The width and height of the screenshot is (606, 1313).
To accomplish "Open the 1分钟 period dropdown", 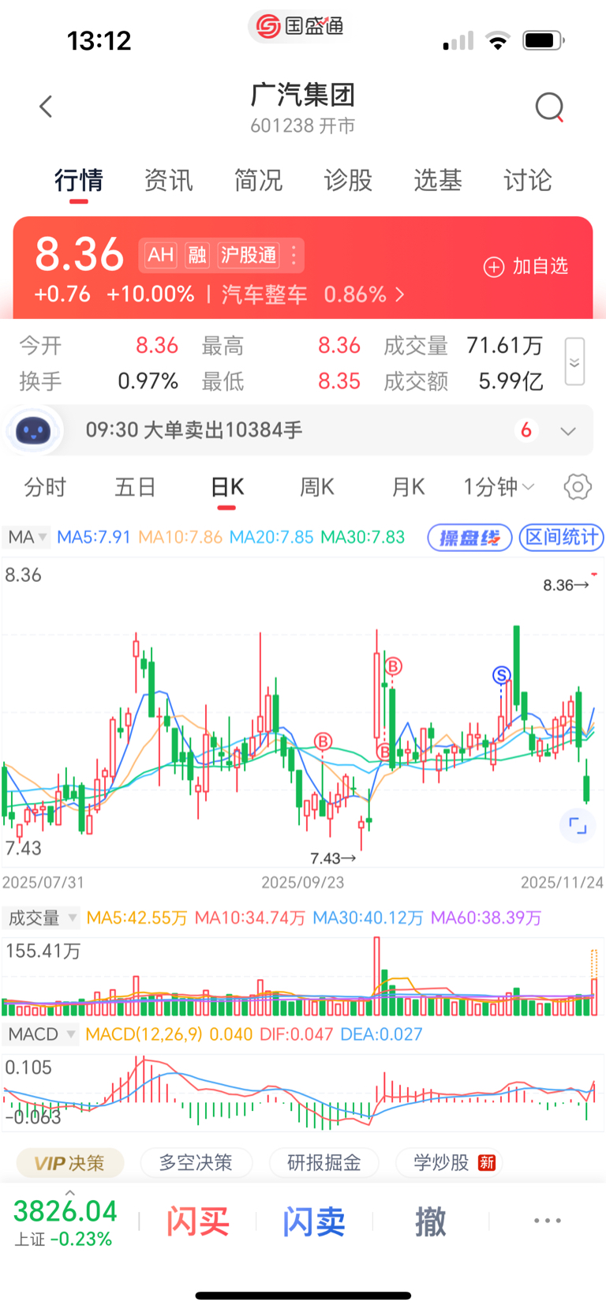I will [499, 487].
